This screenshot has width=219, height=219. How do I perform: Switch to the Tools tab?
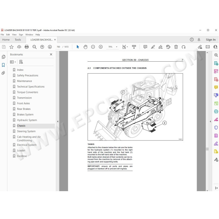pyautogui.click(x=18, y=40)
